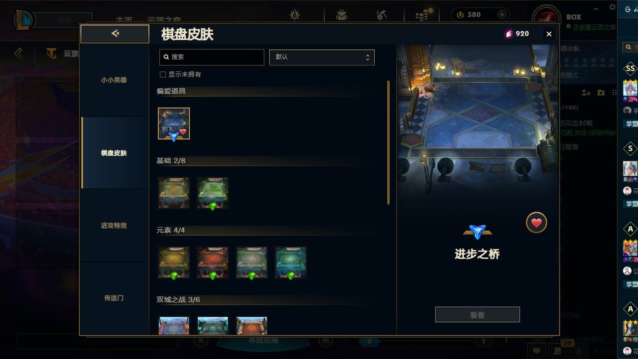Screen dimensions: 638x359
Task: Click the arena list vertical scrollbar
Action: coord(388,142)
